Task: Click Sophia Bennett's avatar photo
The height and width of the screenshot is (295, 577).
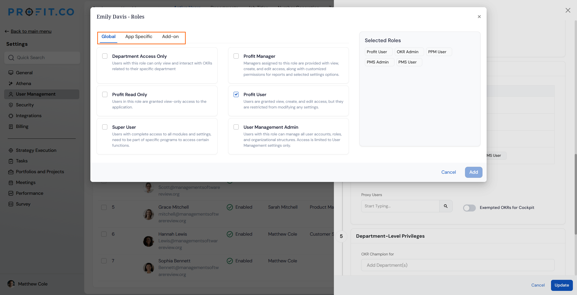Action: click(x=149, y=268)
